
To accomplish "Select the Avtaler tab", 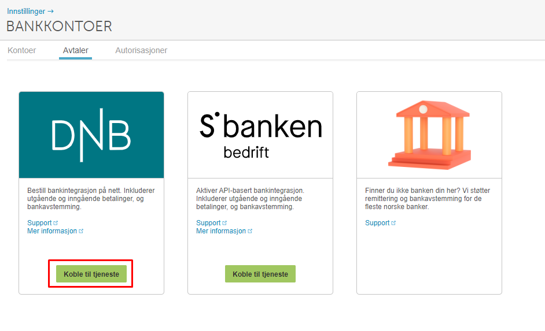I will point(75,50).
